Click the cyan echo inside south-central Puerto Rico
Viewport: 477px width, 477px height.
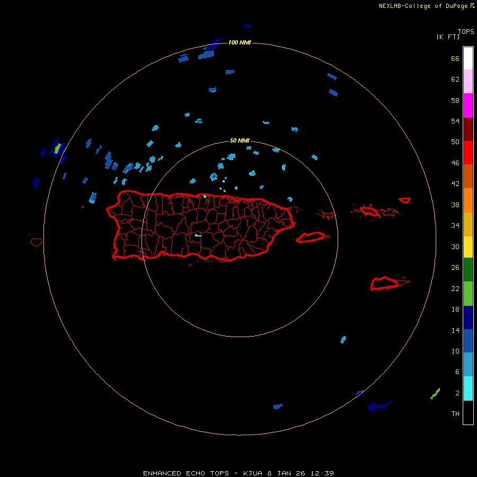tap(198, 235)
